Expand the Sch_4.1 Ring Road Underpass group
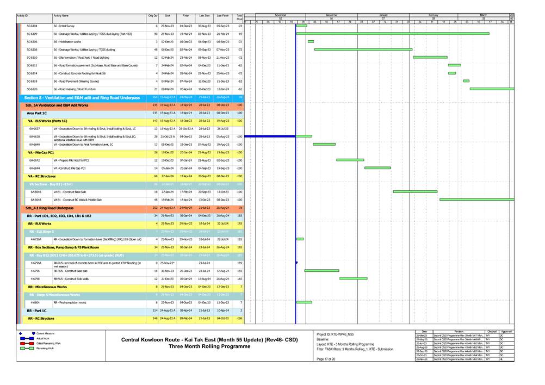The image size is (545, 385). point(82,208)
